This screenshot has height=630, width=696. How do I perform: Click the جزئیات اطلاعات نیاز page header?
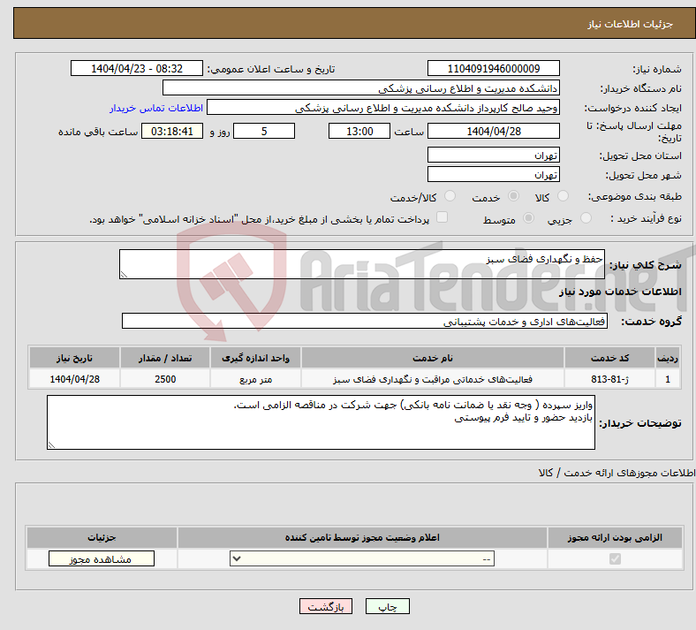pyautogui.click(x=631, y=24)
